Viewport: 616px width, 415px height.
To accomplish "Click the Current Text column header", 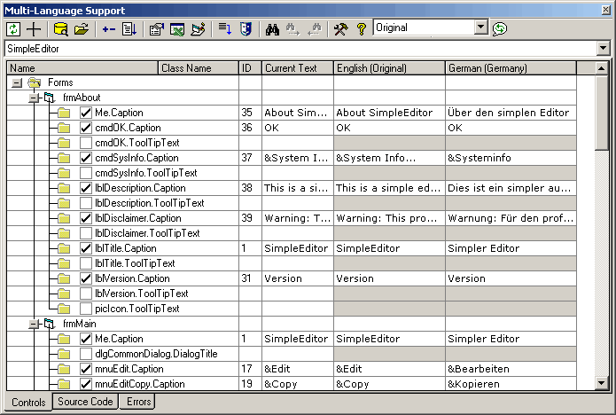I will point(297,67).
